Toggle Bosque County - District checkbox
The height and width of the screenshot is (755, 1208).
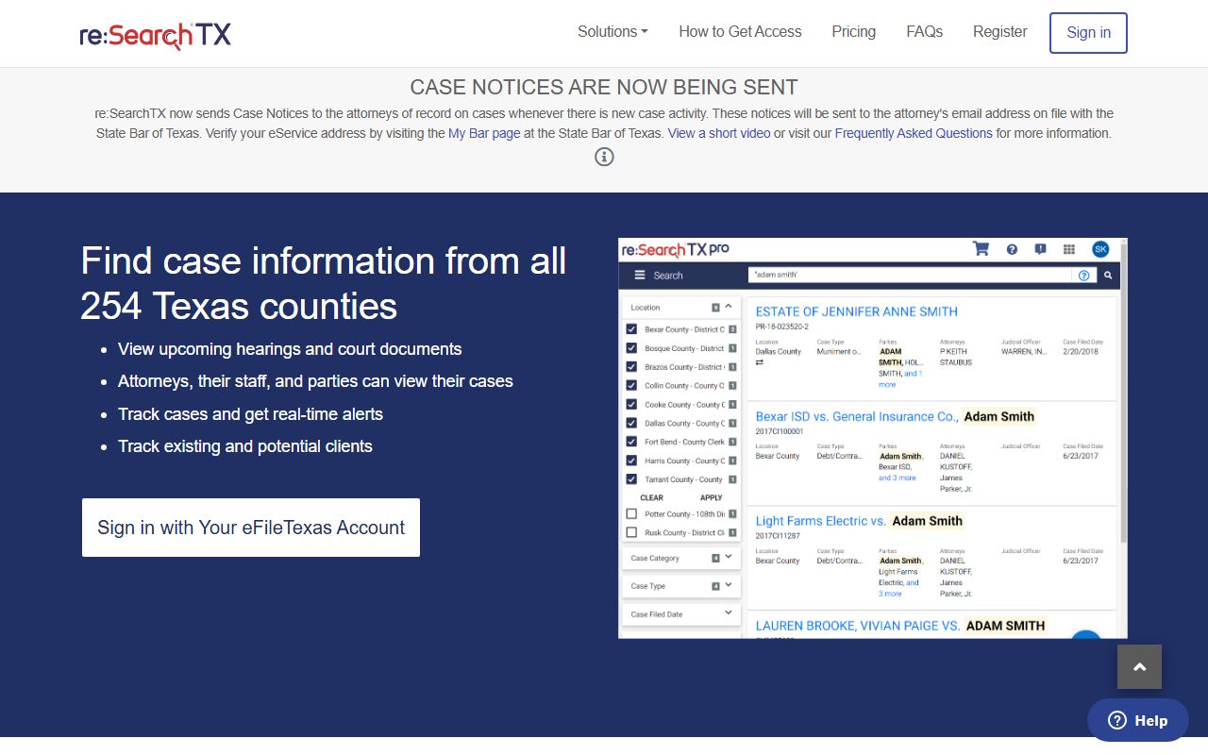click(x=631, y=348)
